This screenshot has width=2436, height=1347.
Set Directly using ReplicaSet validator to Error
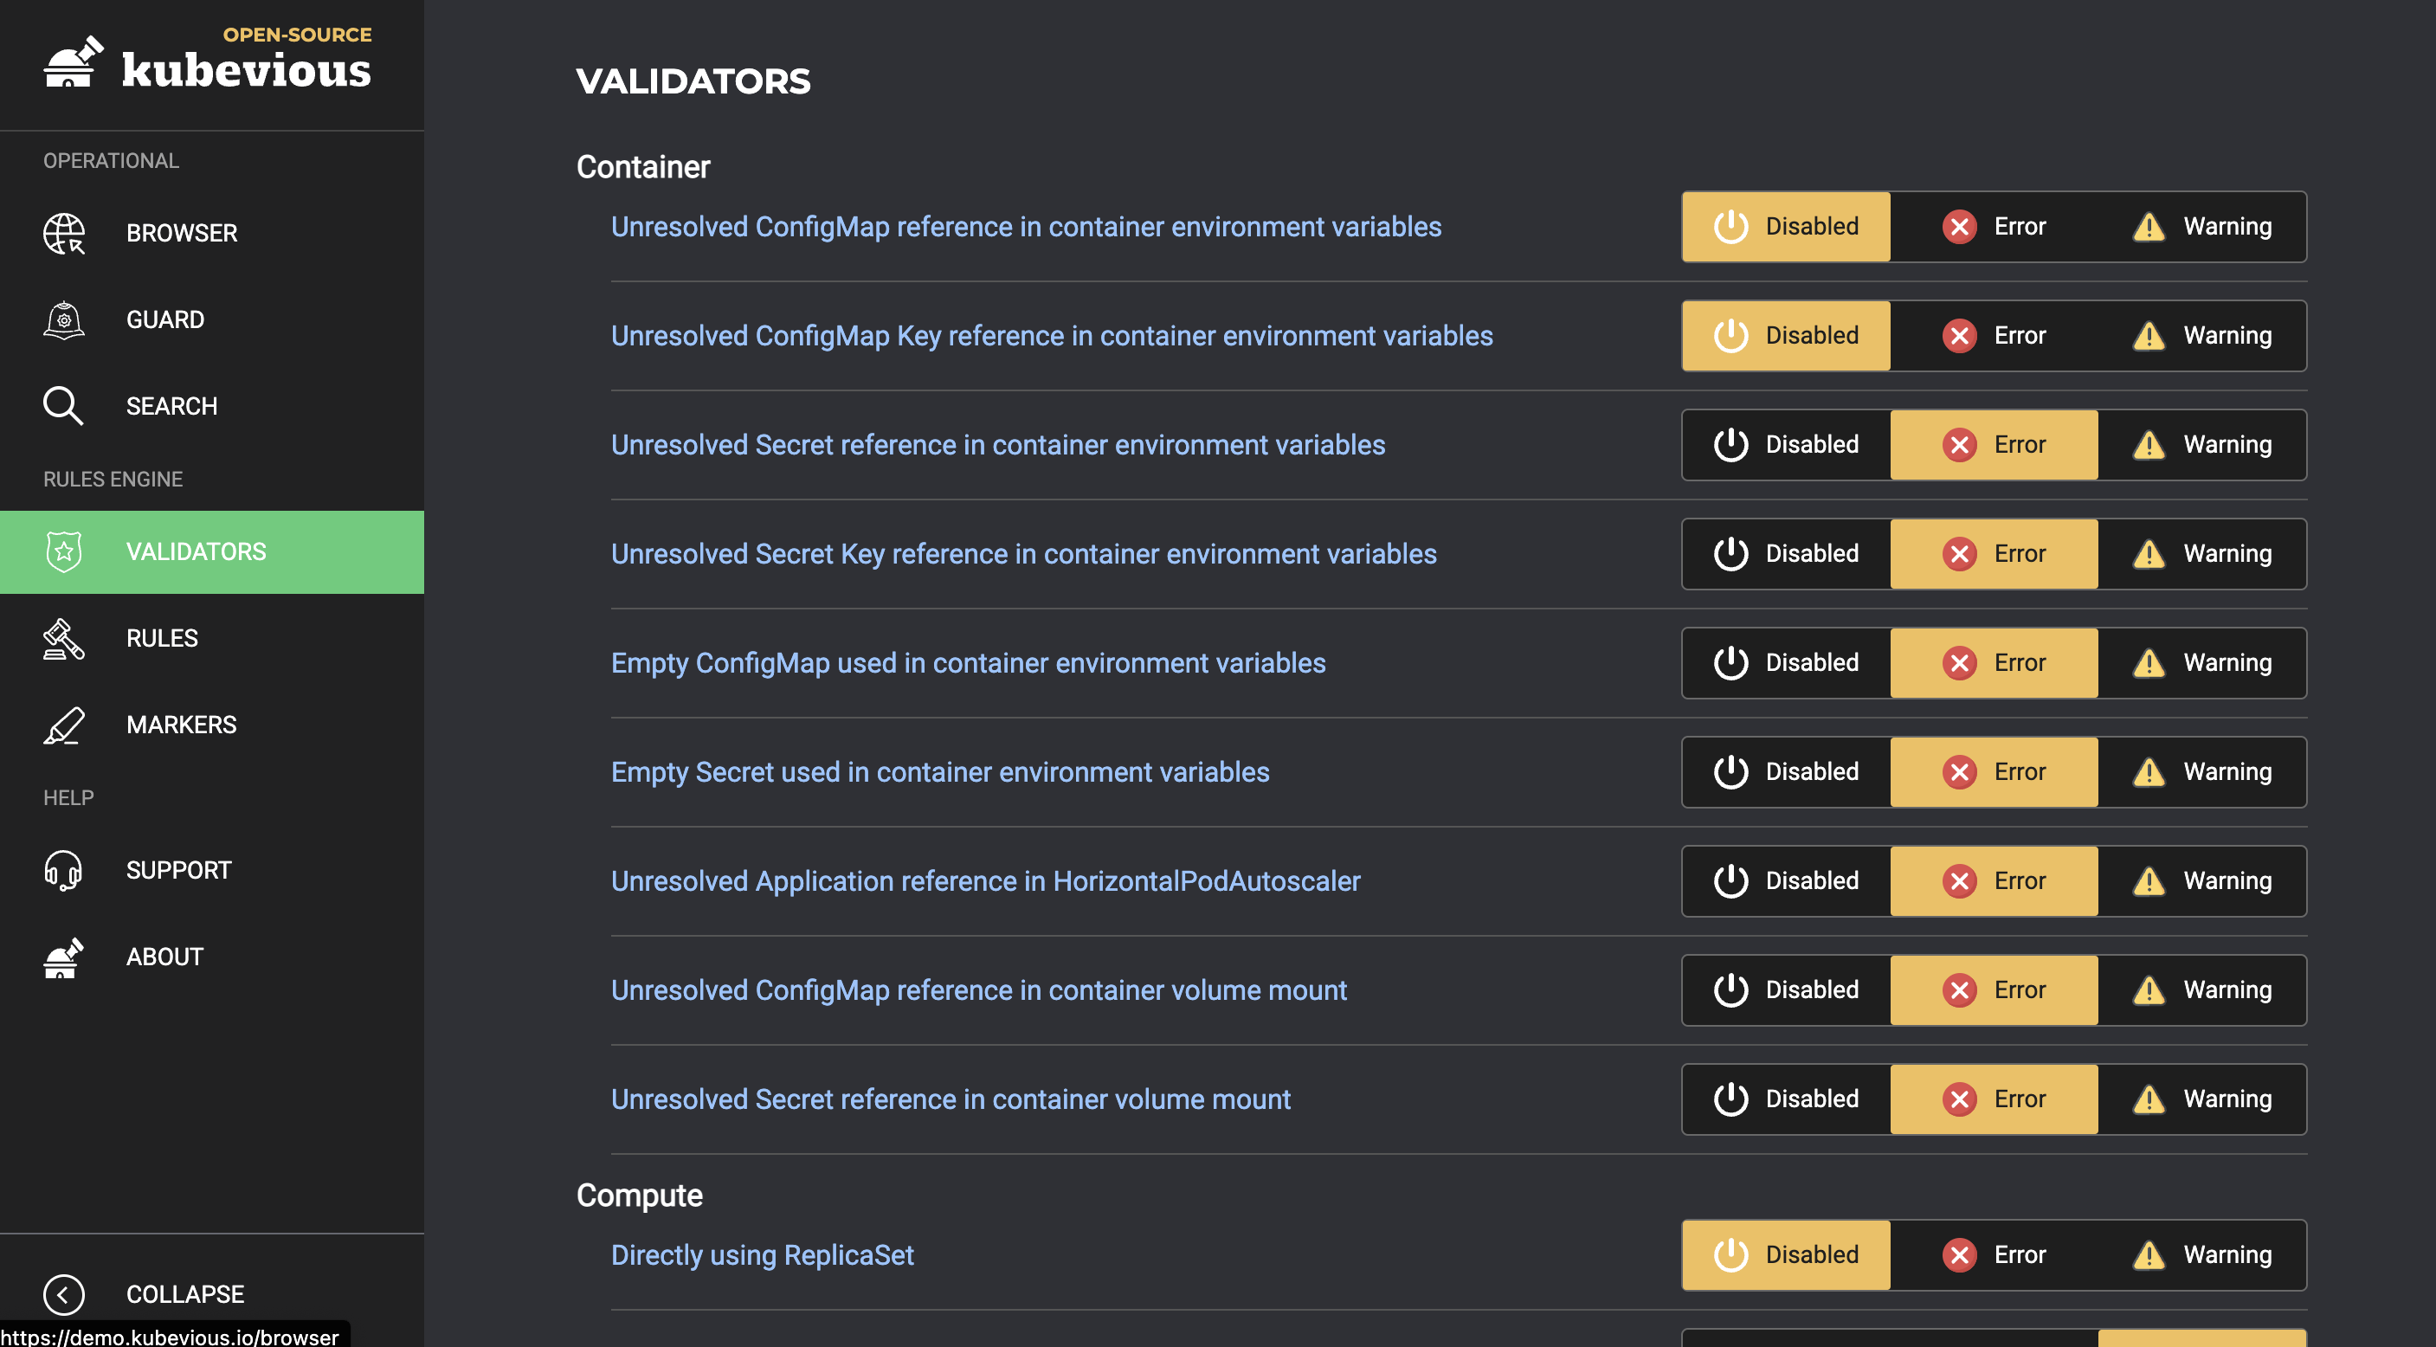[1994, 1255]
